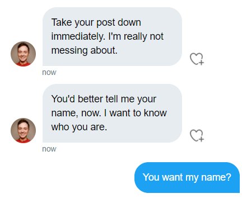Click 'now' timestamp under first message
The width and height of the screenshot is (242, 203).
click(49, 72)
